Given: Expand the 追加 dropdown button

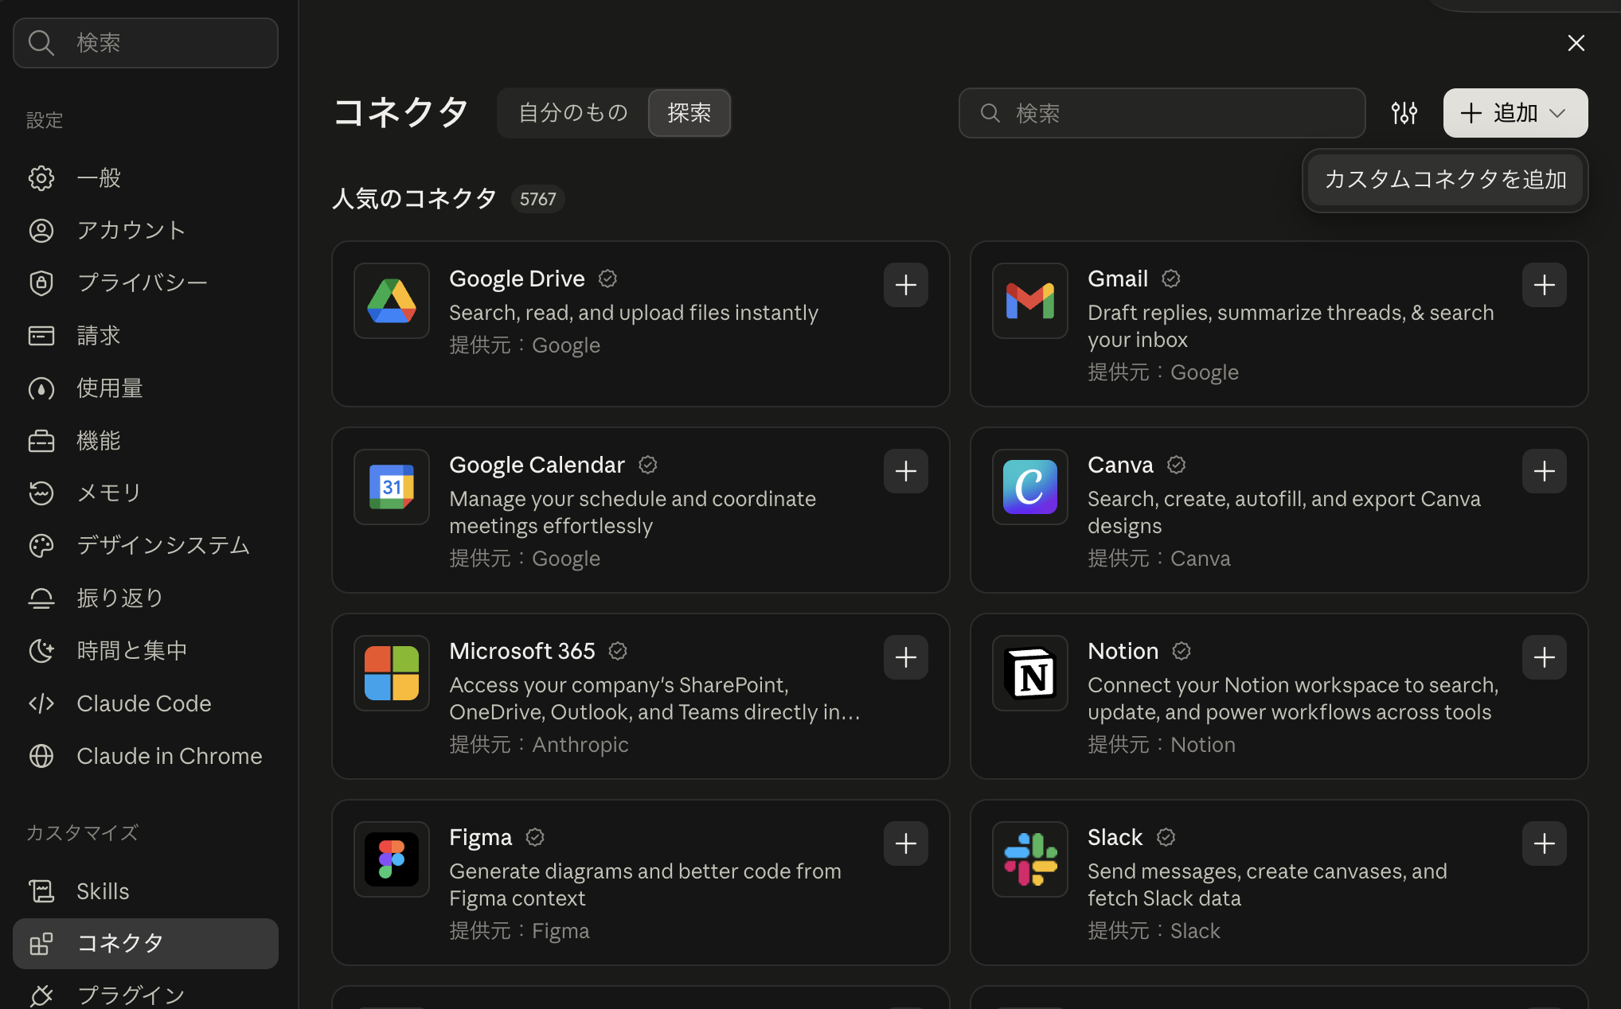Looking at the screenshot, I should [x=1515, y=113].
